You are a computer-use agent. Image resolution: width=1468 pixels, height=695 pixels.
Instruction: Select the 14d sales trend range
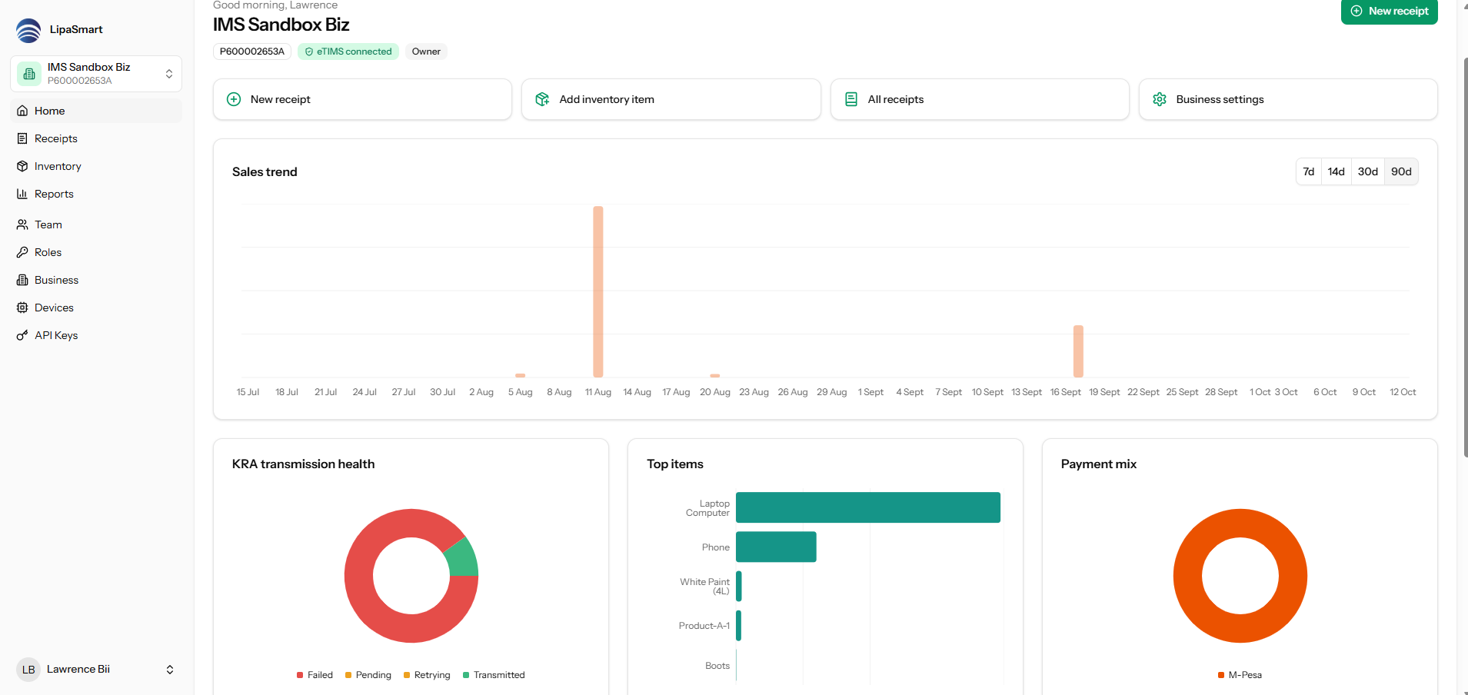[x=1336, y=171]
